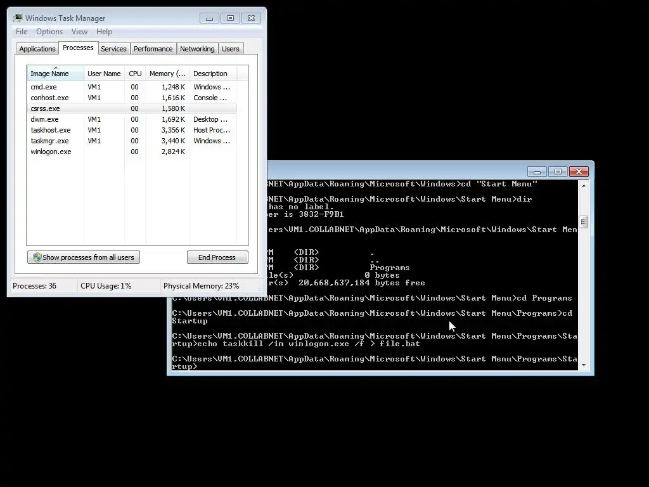Click the echo taskkill command line text
This screenshot has height=487, width=649.
[x=309, y=344]
